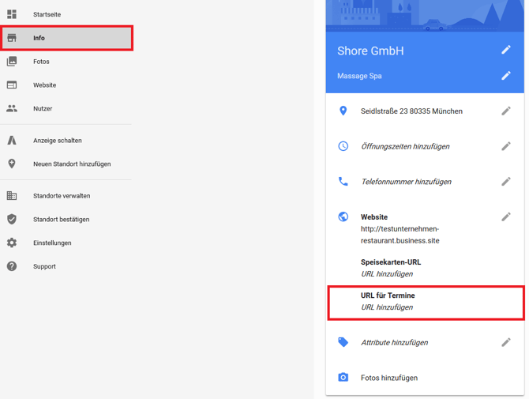
Task: Open Startseite in the sidebar
Action: (47, 14)
